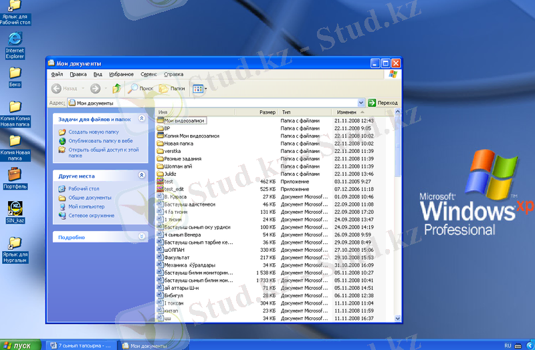Collapse the 'Задачи для файлов и папок' panel
Screen dimensions: 535x350
coord(141,119)
